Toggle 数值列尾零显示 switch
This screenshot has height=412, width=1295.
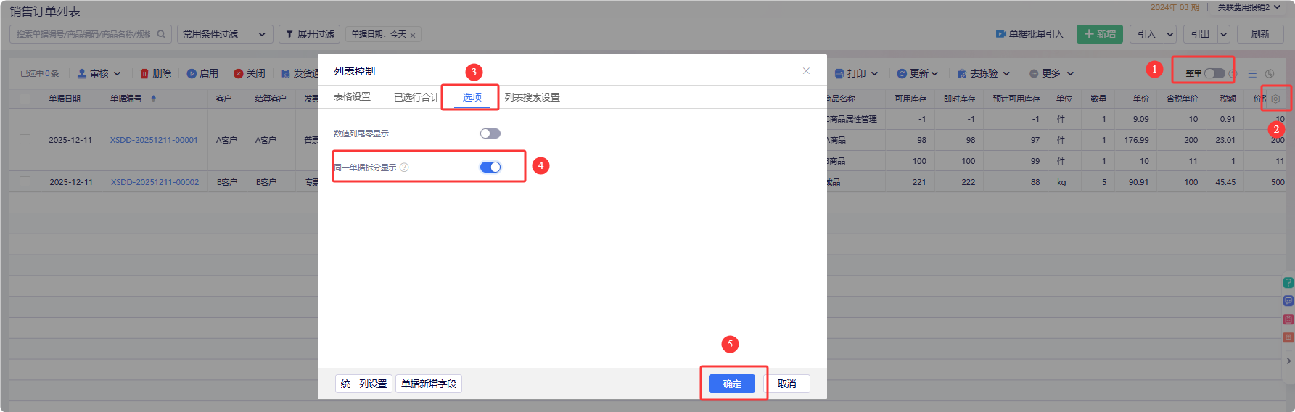490,133
